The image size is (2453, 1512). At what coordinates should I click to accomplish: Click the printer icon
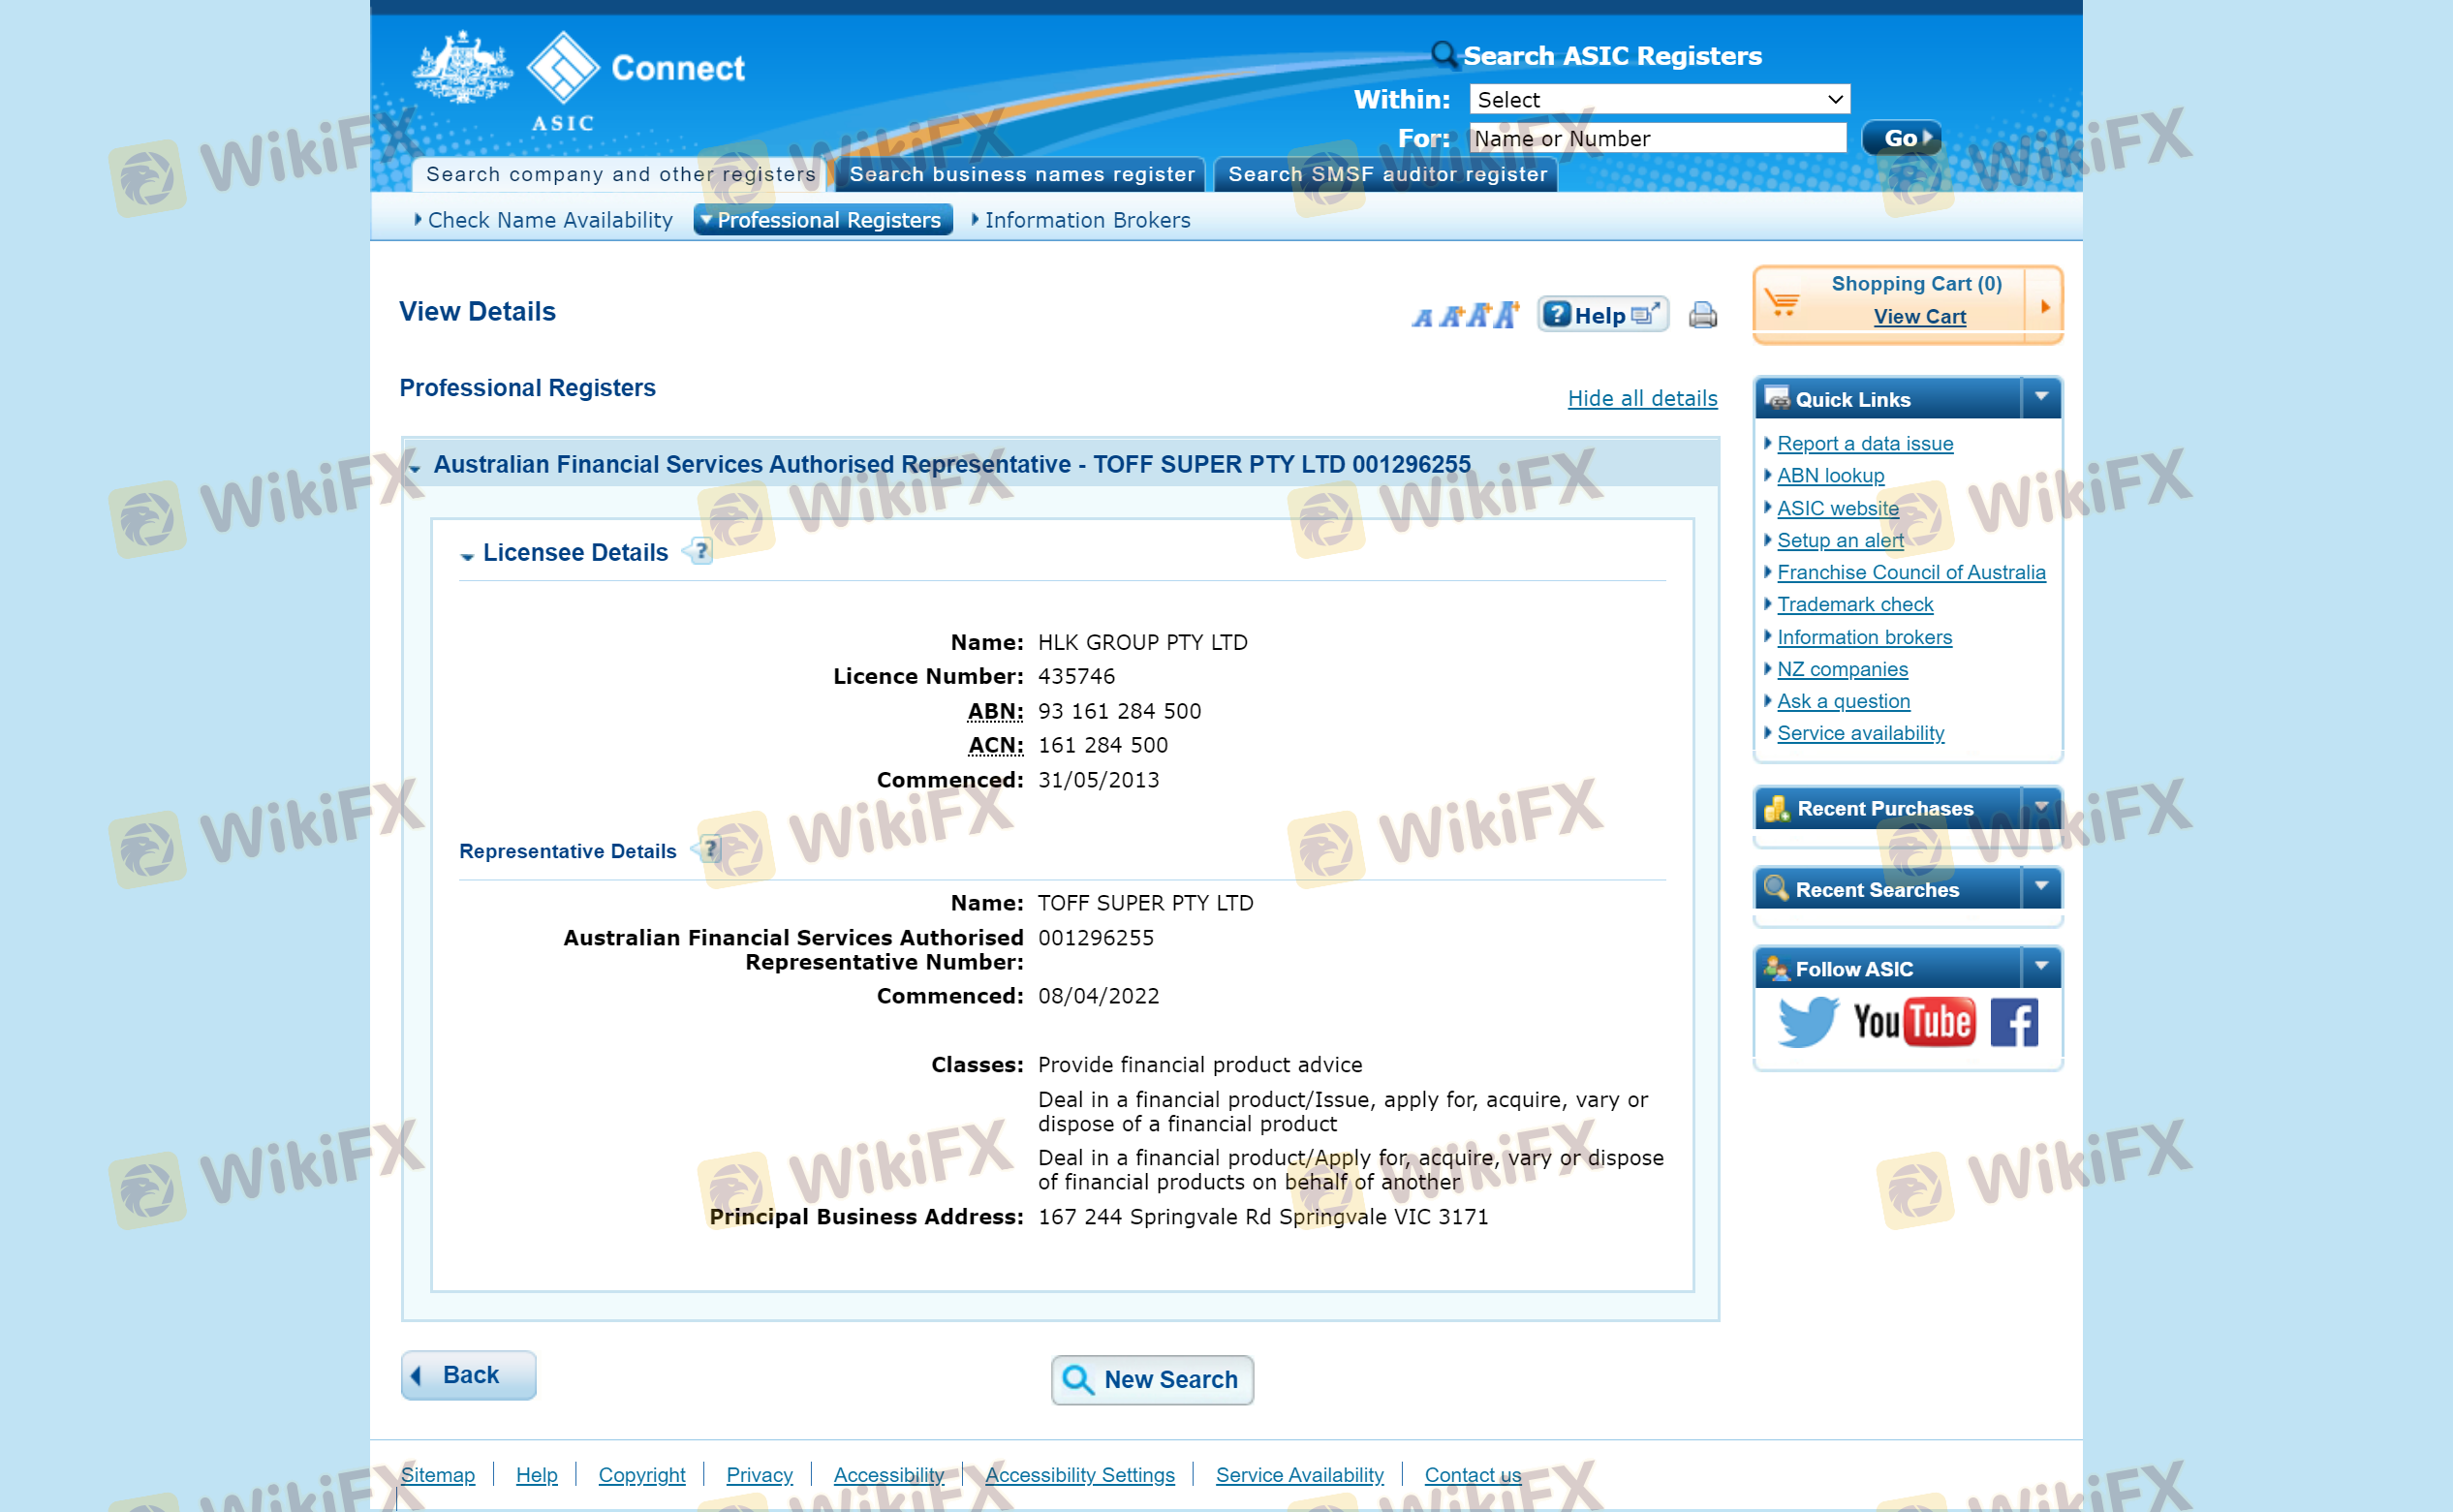coord(1702,315)
